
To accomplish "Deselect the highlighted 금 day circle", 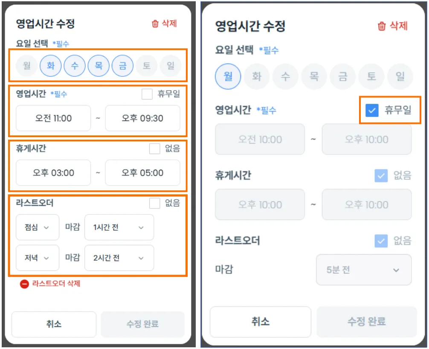I will (122, 66).
